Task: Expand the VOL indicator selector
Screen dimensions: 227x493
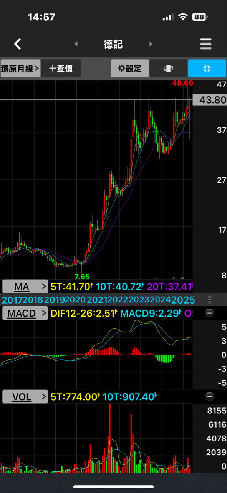Action: coord(25,397)
